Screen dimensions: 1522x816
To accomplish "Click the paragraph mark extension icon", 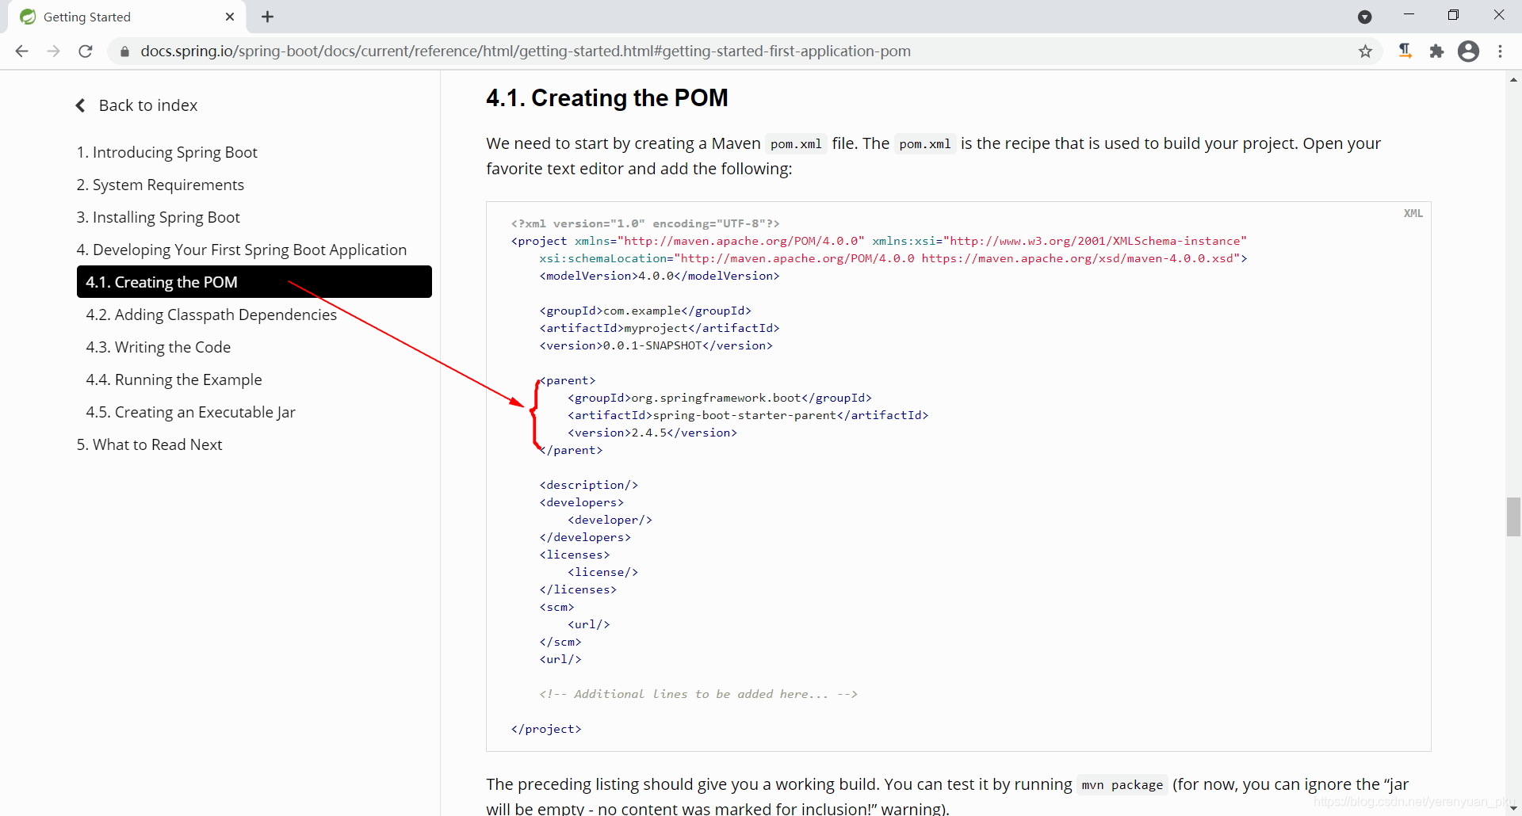I will [1405, 51].
